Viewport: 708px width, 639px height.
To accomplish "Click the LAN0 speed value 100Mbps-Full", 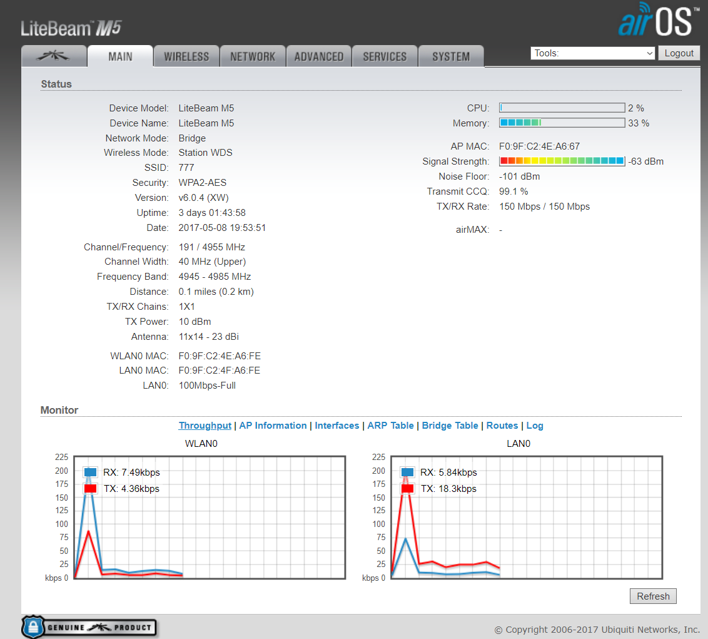I will (x=207, y=386).
